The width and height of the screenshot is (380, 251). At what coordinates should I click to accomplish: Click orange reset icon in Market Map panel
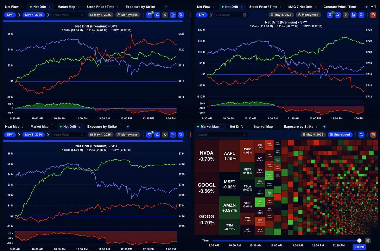pos(373,135)
